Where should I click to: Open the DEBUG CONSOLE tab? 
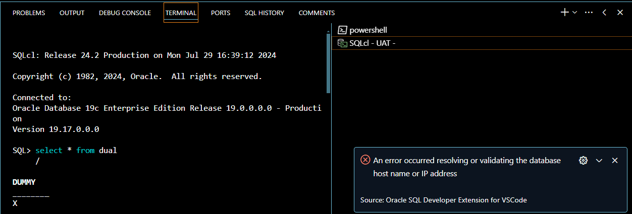click(125, 13)
